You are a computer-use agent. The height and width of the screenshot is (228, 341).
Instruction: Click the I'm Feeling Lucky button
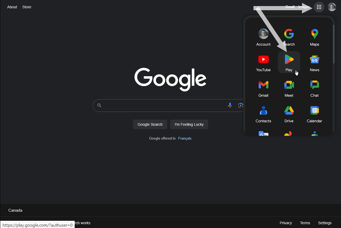(189, 124)
